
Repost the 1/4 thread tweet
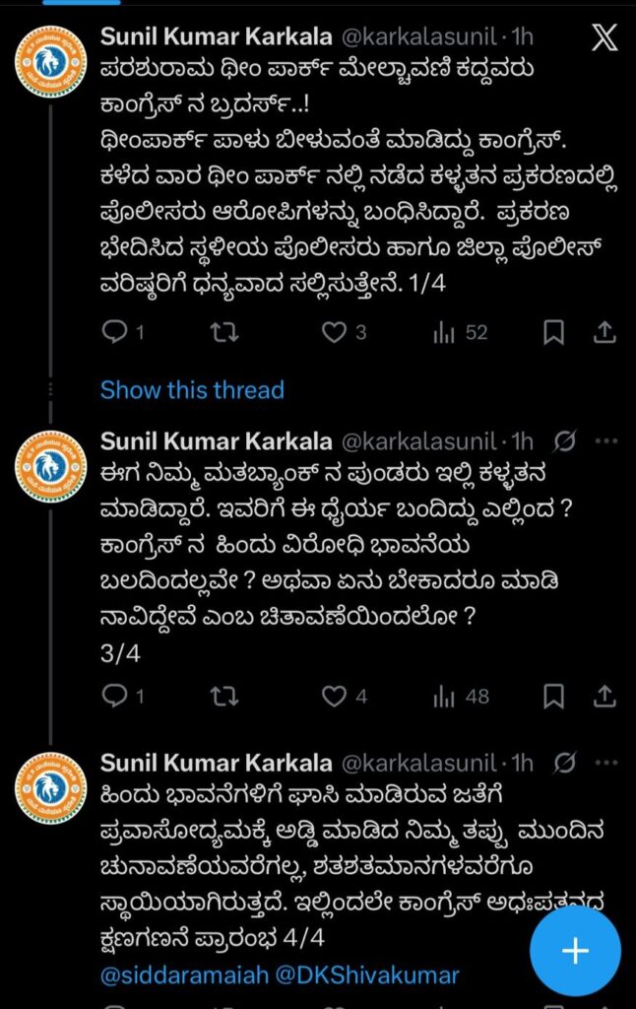point(224,333)
